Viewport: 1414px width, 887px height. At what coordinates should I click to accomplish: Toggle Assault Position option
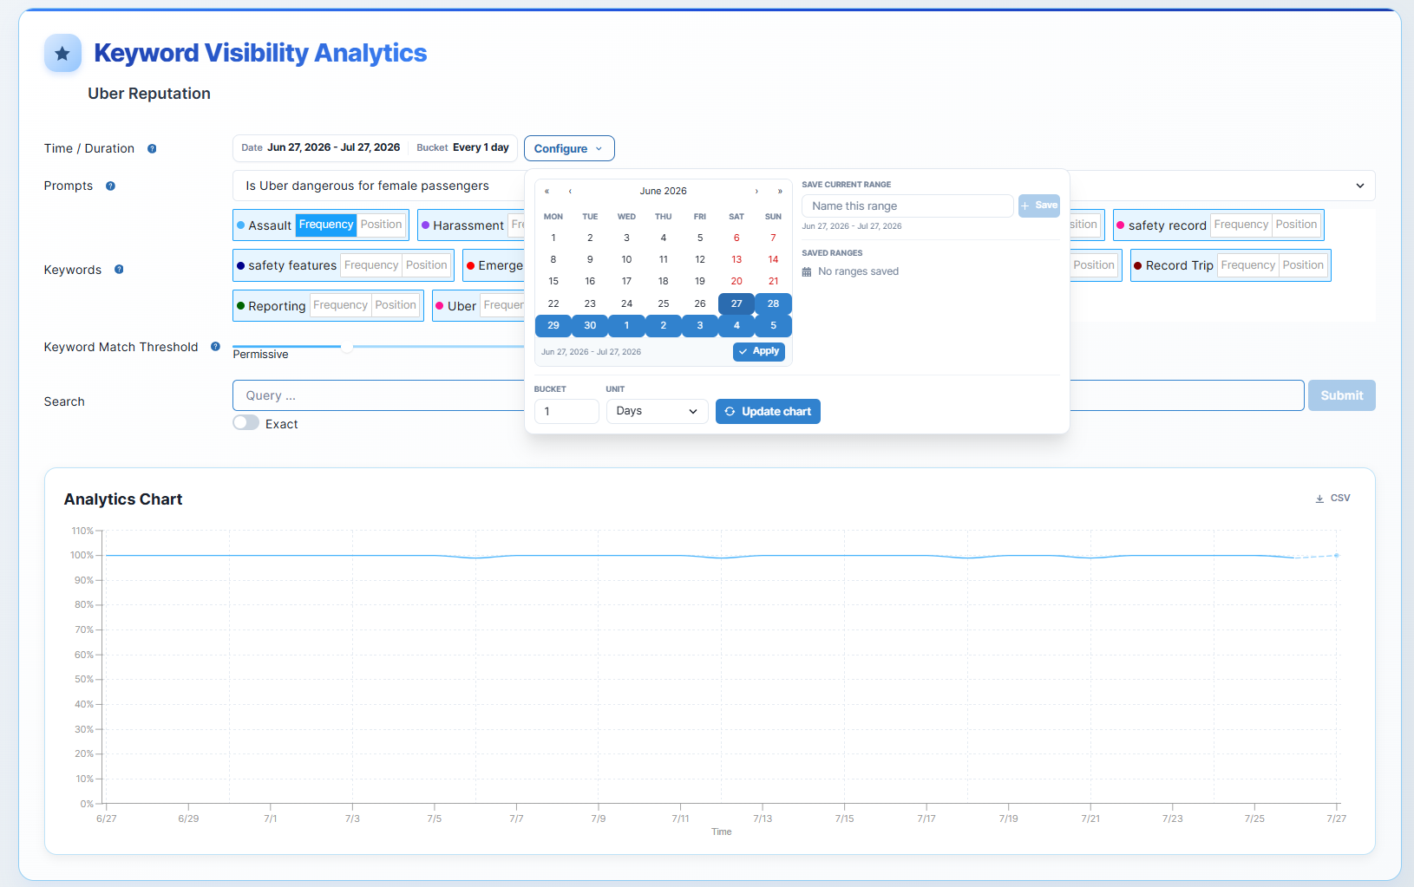click(x=381, y=225)
